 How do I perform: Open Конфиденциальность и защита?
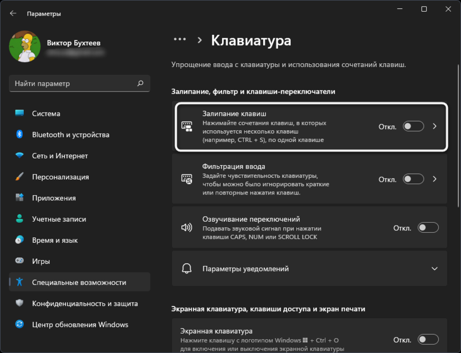80,303
